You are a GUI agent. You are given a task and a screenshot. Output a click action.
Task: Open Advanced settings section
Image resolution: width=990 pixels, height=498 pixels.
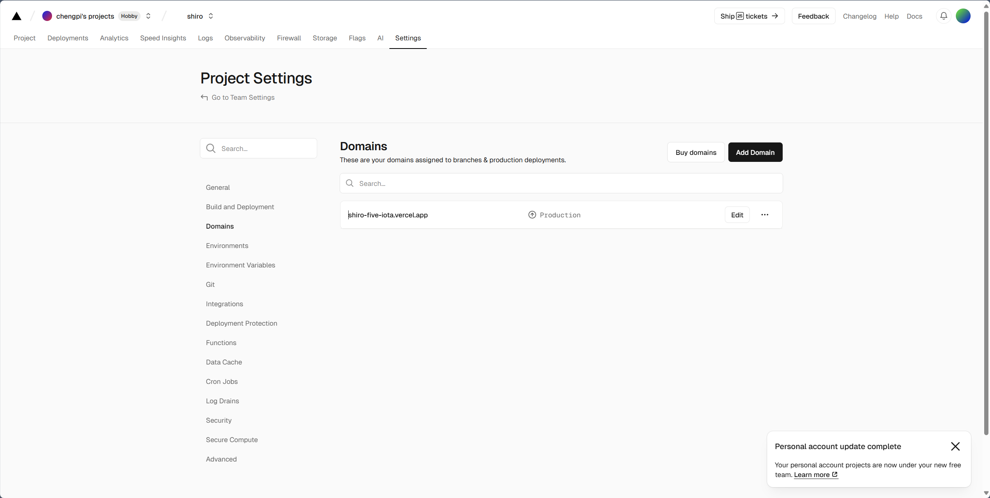click(221, 459)
